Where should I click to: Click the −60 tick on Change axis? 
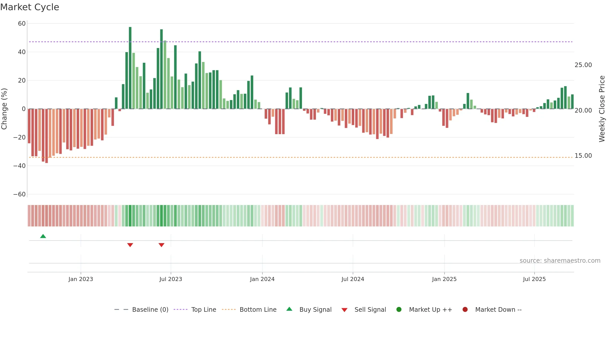[x=20, y=194]
